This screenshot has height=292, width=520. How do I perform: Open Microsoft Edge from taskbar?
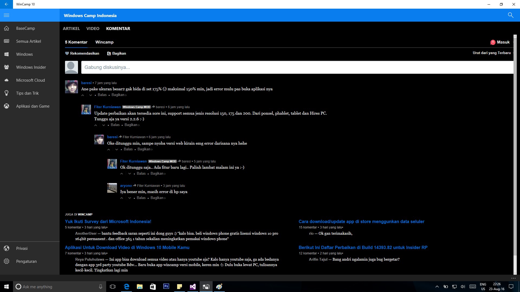coord(126,287)
